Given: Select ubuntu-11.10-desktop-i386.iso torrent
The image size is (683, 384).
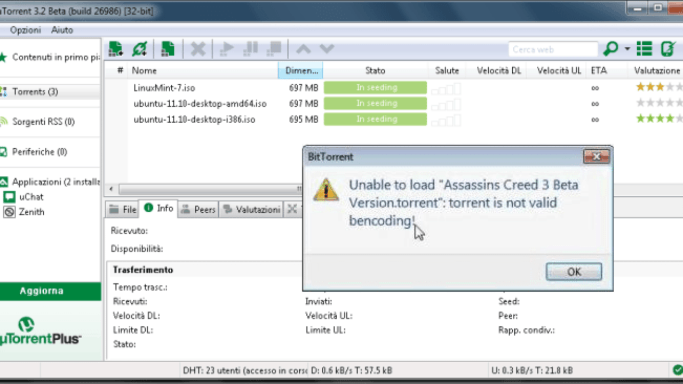Looking at the screenshot, I should click(x=194, y=119).
